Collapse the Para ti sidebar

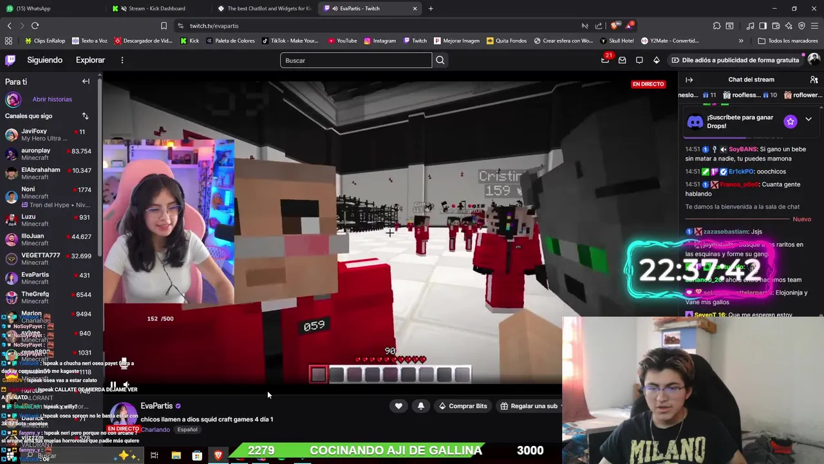tap(86, 82)
